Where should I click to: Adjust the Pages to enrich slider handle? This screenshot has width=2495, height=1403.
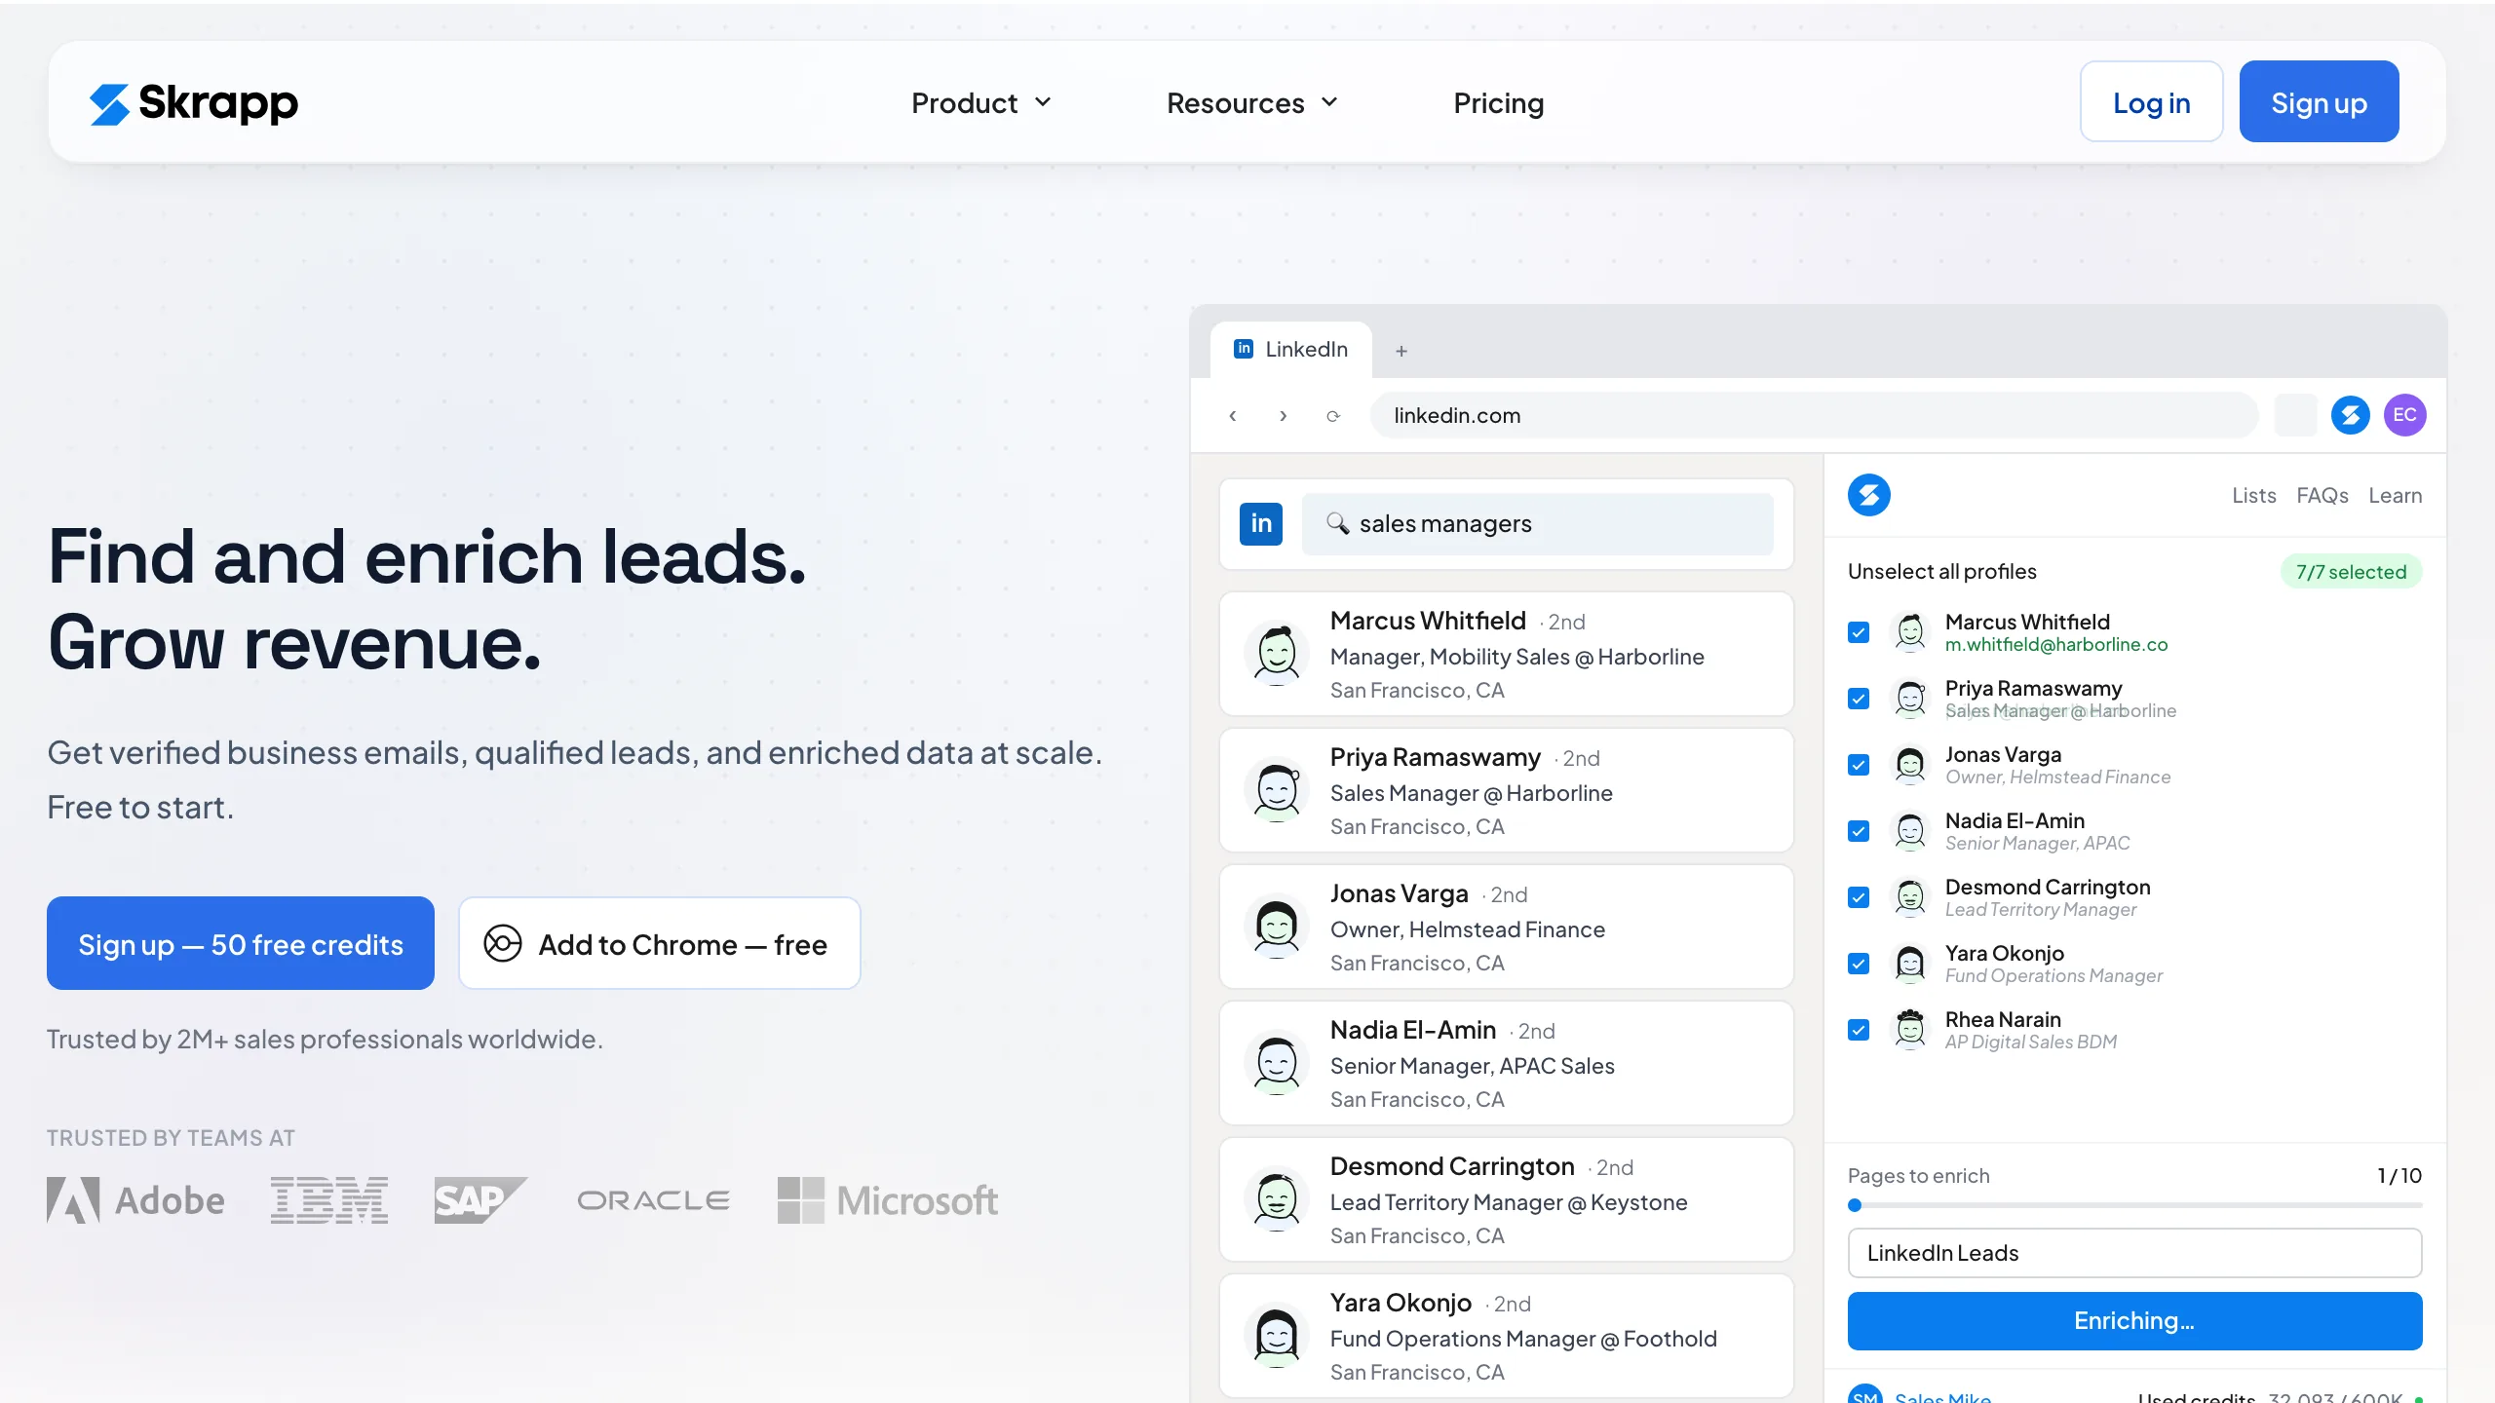(x=1855, y=1205)
